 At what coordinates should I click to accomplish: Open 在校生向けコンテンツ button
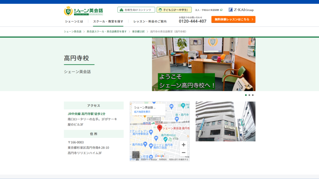click(136, 10)
